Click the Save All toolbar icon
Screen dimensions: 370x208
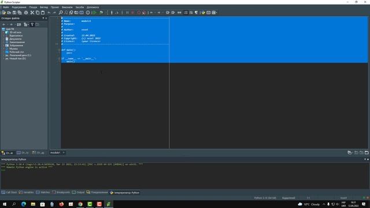coord(20,13)
